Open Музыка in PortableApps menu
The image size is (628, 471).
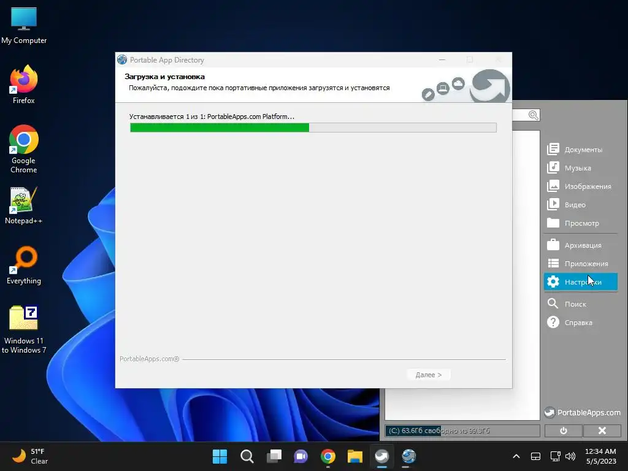(580, 168)
